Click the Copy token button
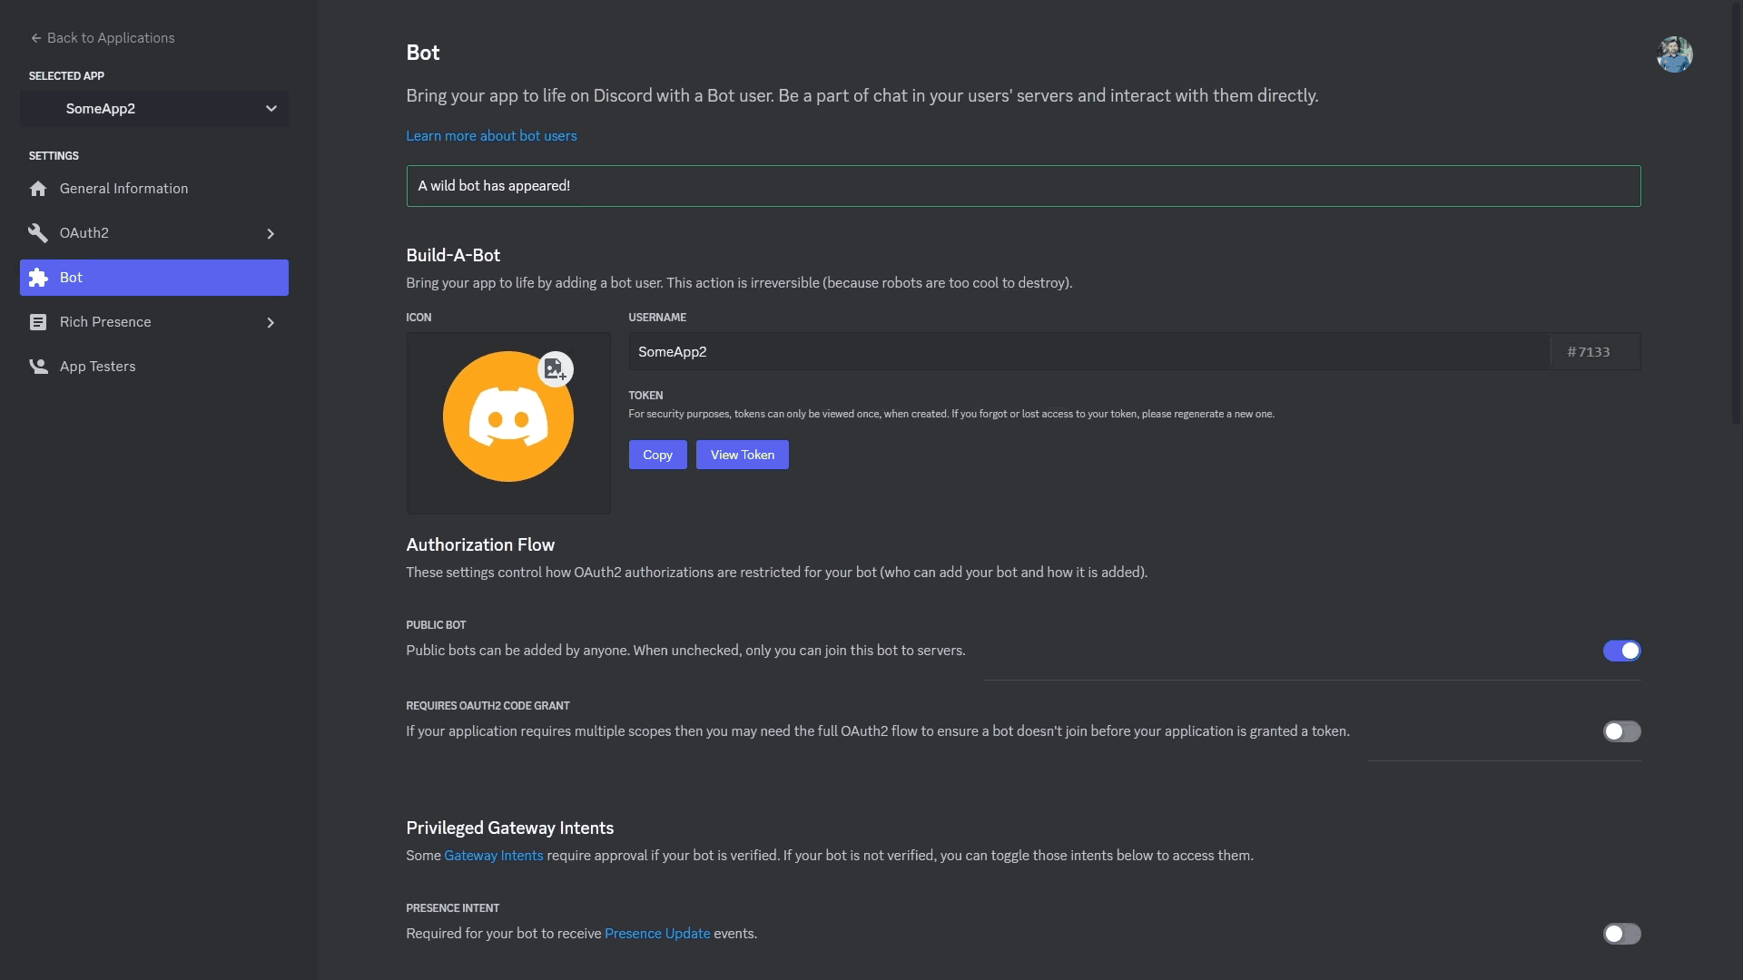The width and height of the screenshot is (1743, 980). click(657, 454)
